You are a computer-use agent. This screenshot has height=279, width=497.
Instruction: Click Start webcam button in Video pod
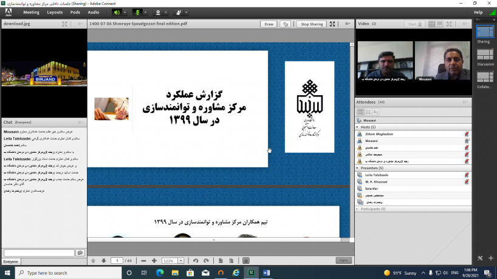414,24
